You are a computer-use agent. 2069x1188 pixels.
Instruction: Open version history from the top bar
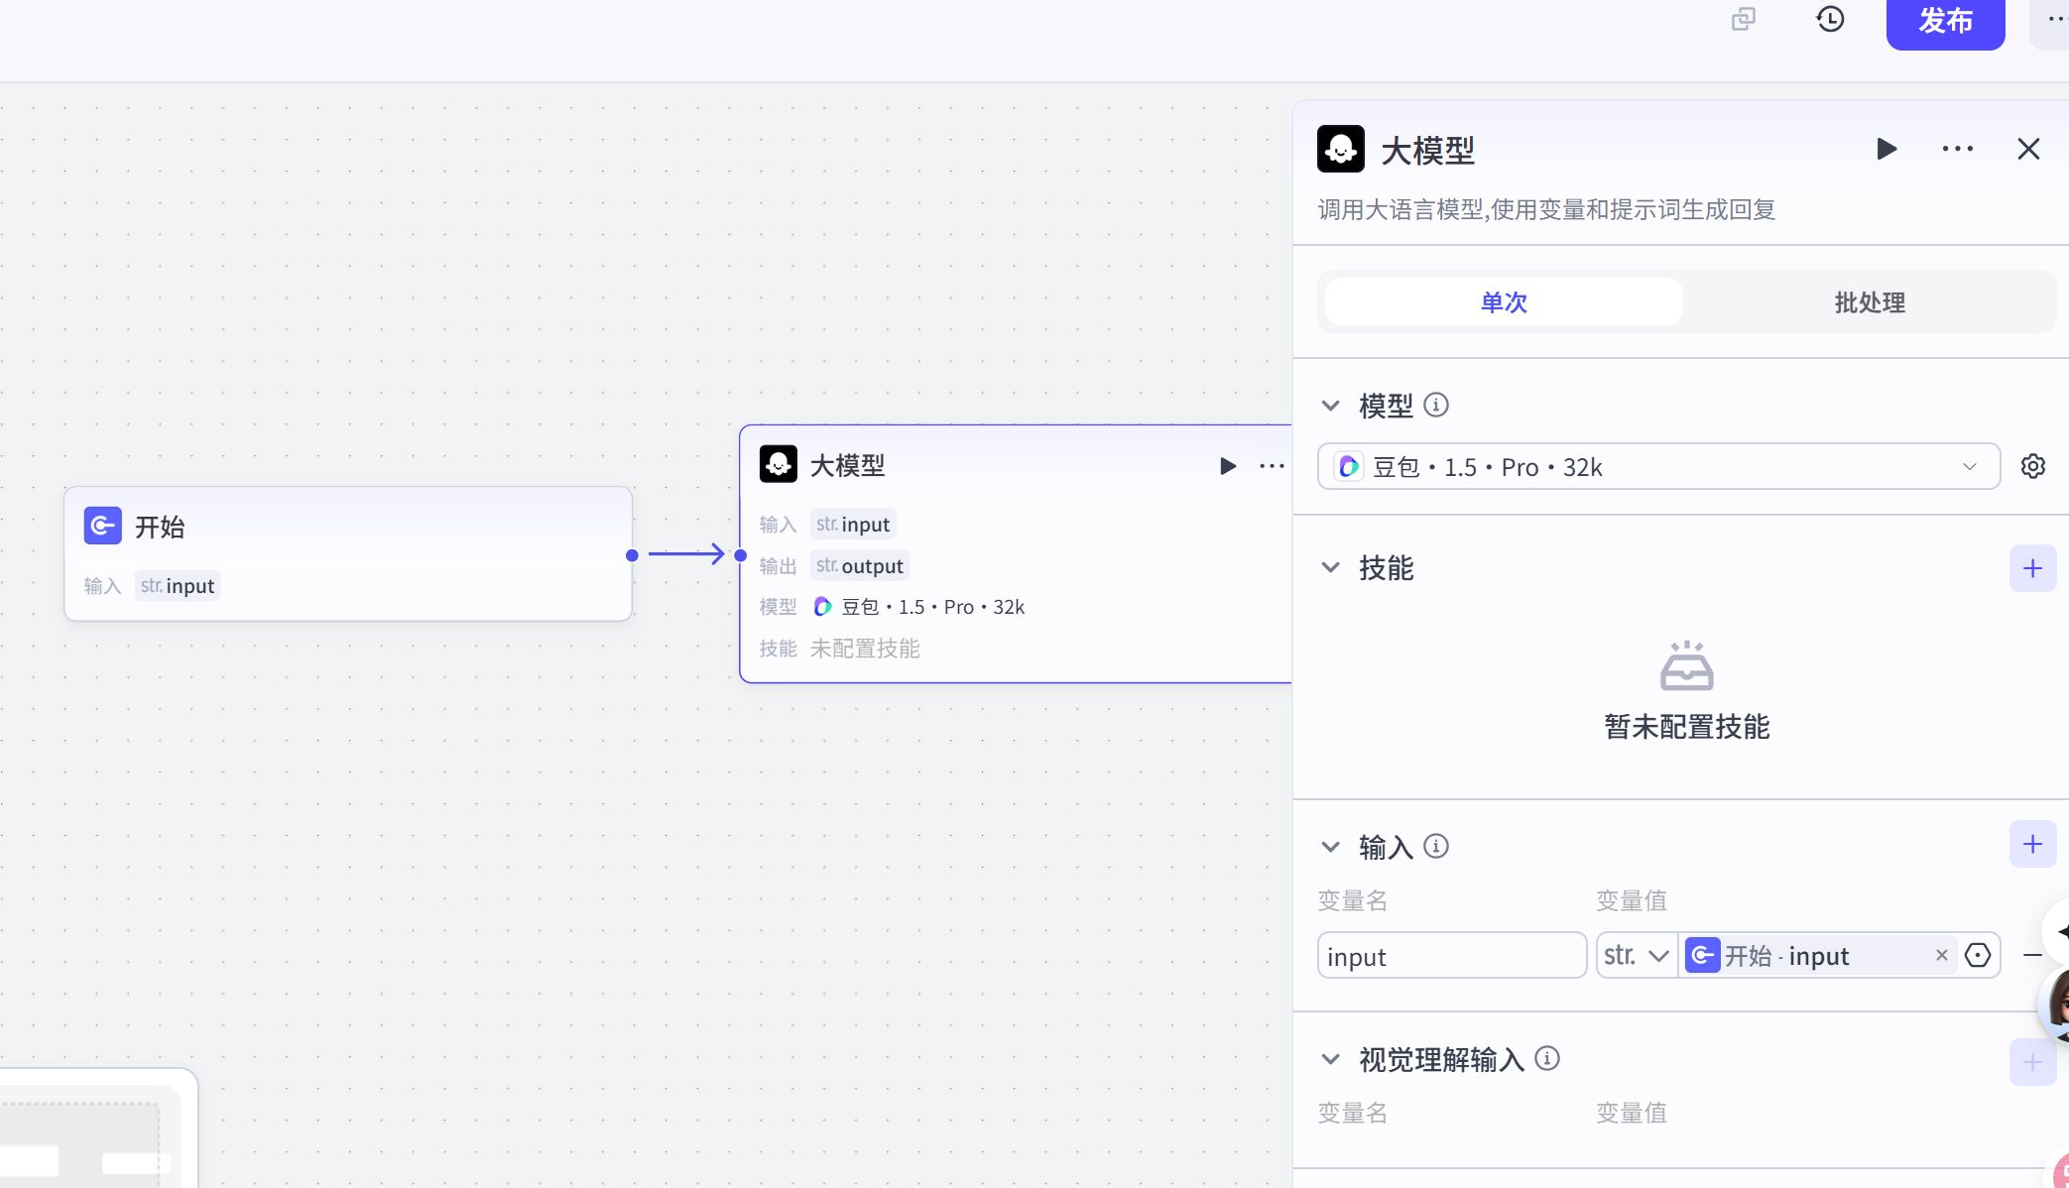pos(1830,19)
